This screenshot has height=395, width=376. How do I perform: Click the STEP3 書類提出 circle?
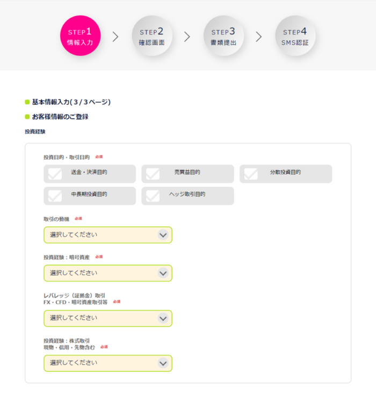(223, 35)
